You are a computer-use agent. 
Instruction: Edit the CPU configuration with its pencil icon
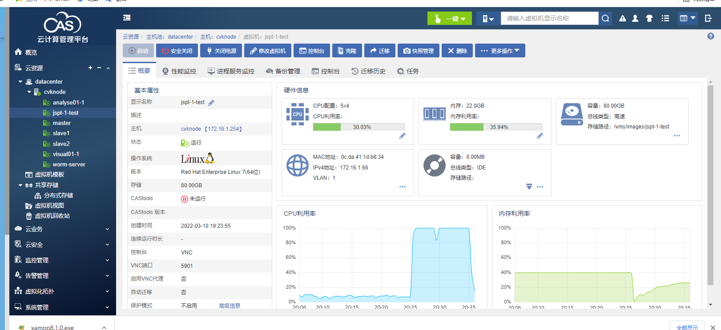coord(403,136)
